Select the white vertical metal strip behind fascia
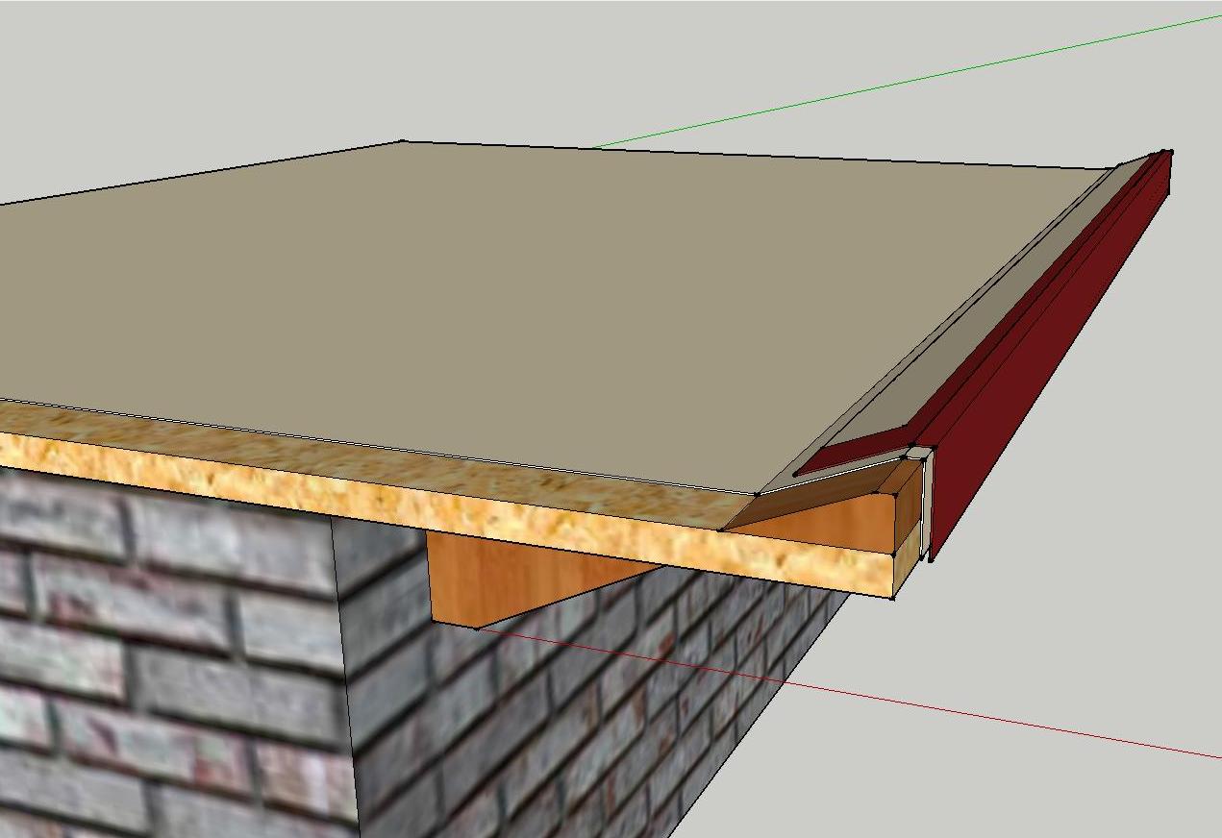Viewport: 1222px width, 838px height. 928,509
